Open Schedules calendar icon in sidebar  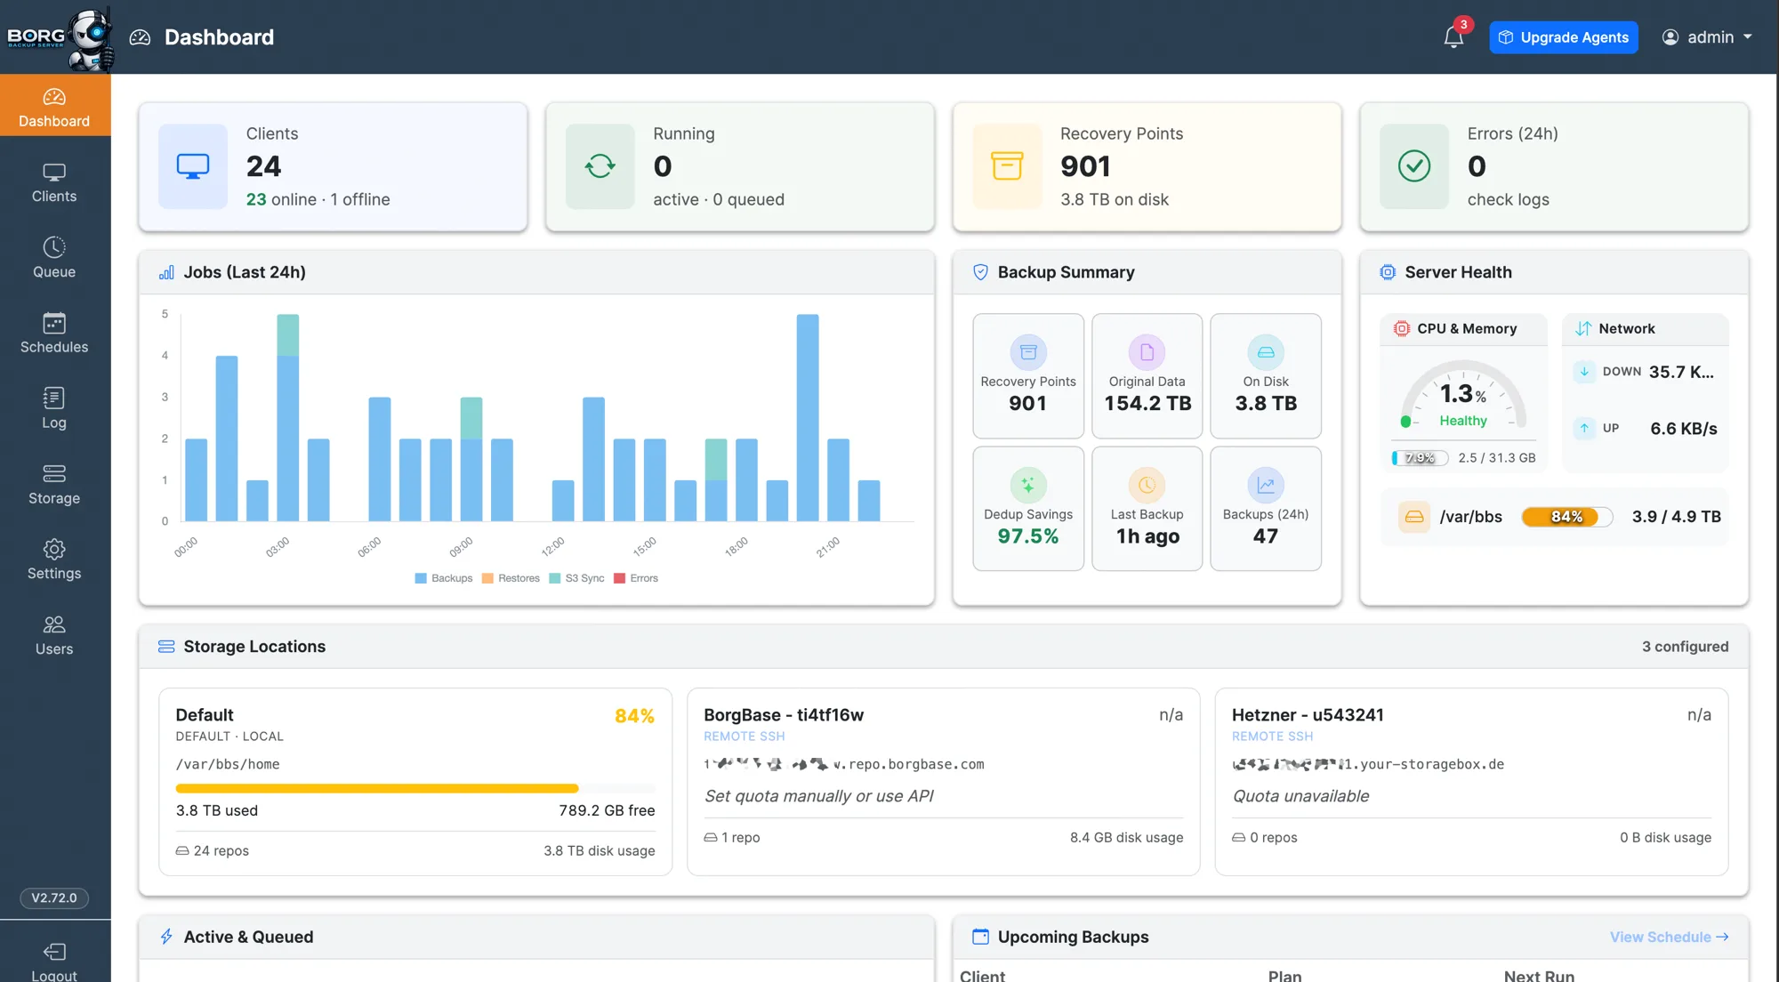[54, 322]
